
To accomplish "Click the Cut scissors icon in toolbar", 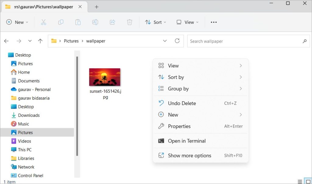I will point(43,22).
